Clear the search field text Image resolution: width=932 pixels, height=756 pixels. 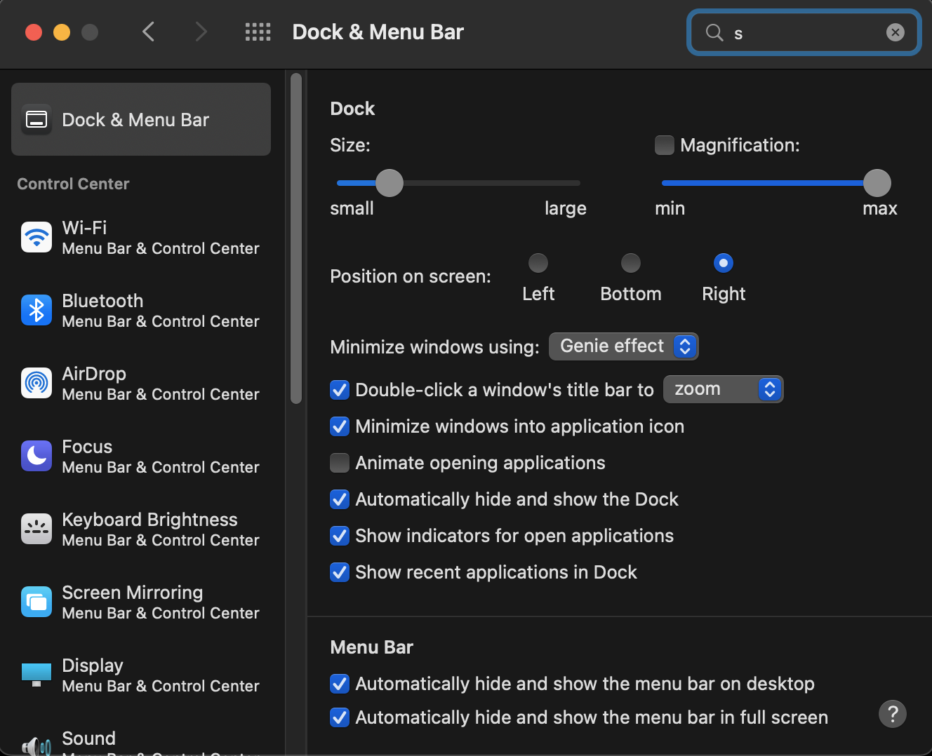click(x=895, y=32)
